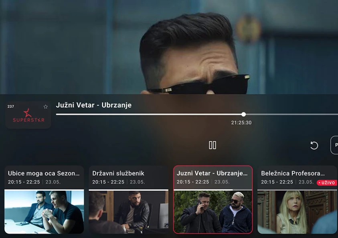Click the Beležnica Profesora thumbnail with blonde woman

tap(297, 212)
